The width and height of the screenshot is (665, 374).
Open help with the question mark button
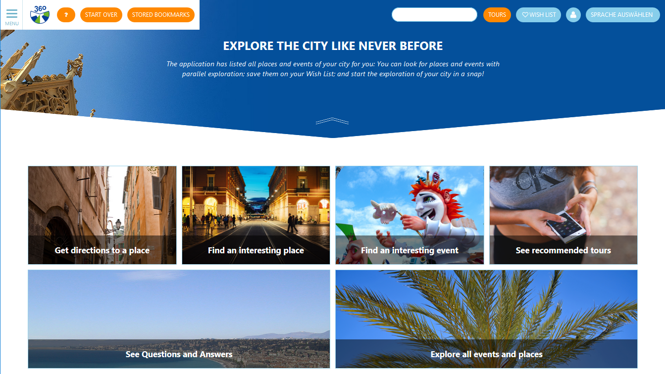pos(66,15)
